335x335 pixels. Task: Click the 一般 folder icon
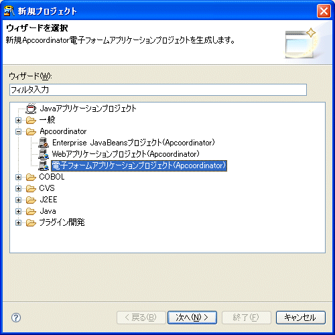coord(31,120)
